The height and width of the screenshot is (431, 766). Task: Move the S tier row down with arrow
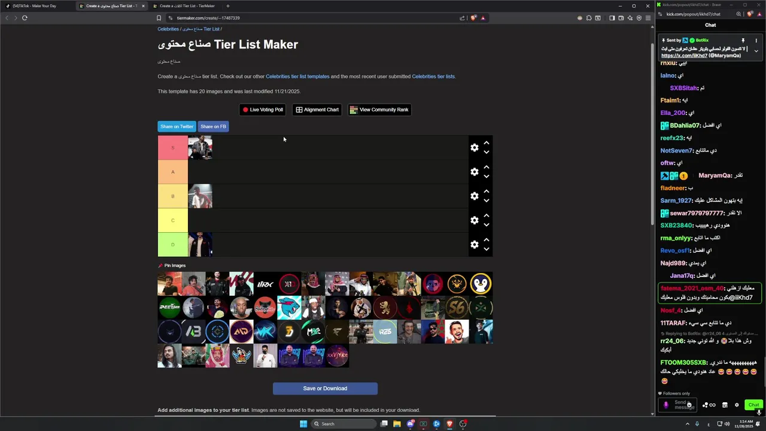click(x=487, y=153)
